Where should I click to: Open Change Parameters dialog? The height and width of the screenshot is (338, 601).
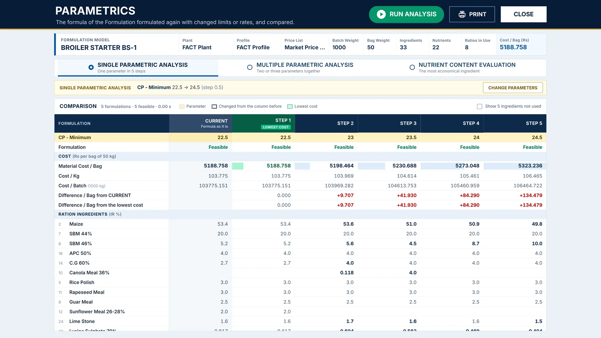[513, 88]
